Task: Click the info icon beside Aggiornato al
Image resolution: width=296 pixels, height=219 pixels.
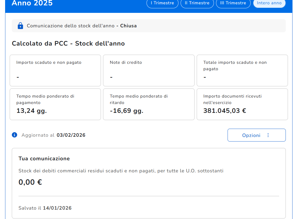Action: pyautogui.click(x=14, y=135)
